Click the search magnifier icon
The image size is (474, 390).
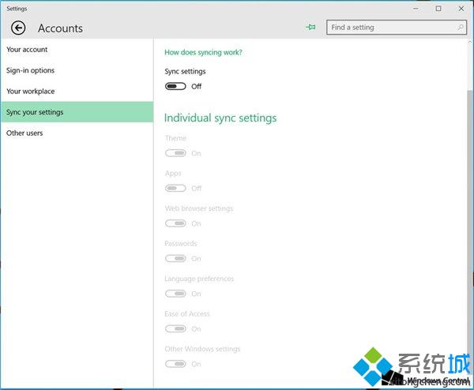click(x=460, y=28)
